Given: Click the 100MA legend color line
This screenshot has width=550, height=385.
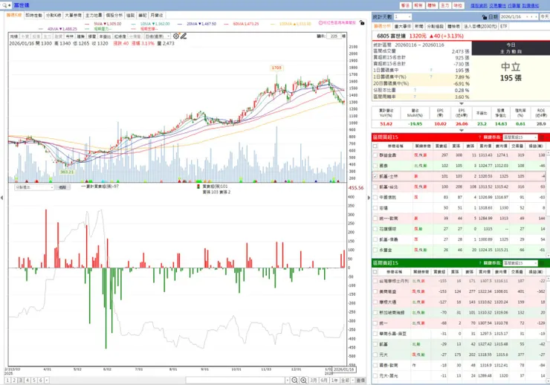Looking at the screenshot, I should pyautogui.click(x=273, y=24).
